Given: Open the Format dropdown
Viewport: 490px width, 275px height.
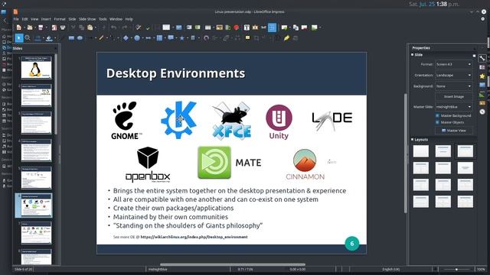Looking at the screenshot, I should pos(454,64).
